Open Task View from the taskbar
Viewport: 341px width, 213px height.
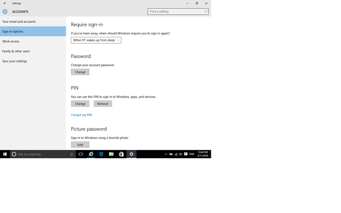pyautogui.click(x=81, y=154)
